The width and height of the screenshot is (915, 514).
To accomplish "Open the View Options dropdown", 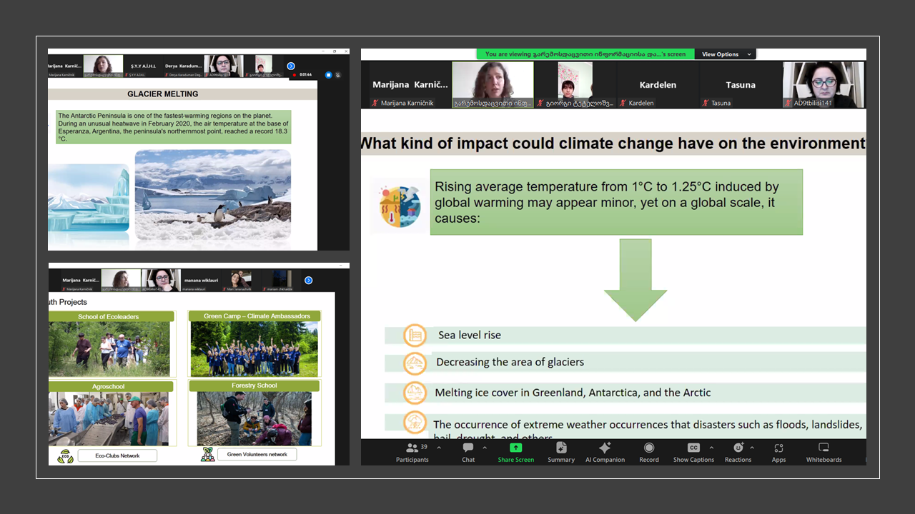I will (x=726, y=54).
